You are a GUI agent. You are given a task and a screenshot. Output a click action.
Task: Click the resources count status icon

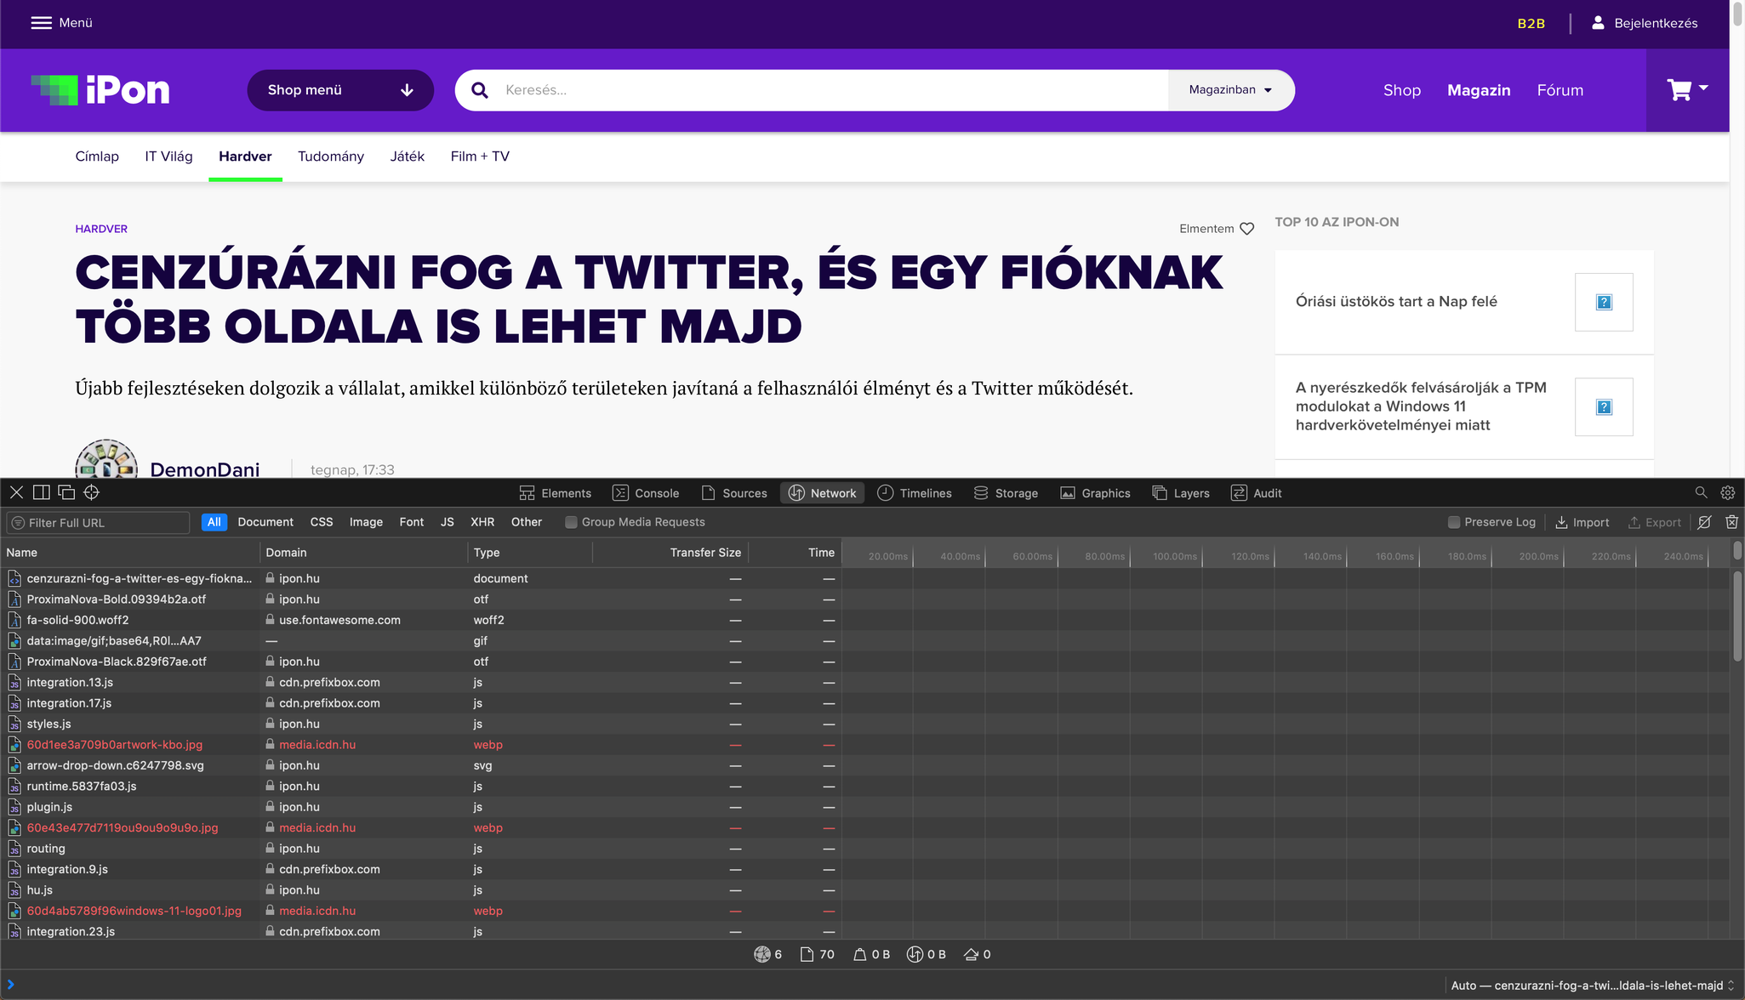[807, 954]
